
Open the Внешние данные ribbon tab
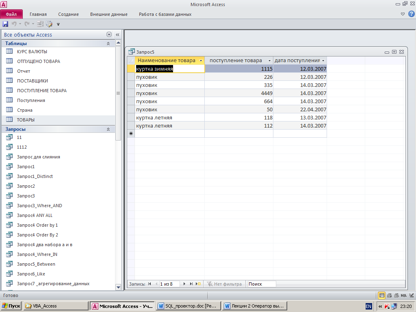[109, 14]
